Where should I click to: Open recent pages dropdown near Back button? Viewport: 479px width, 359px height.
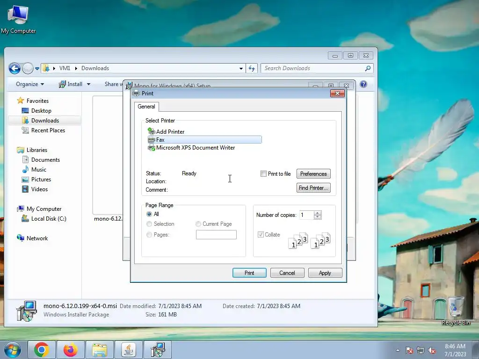37,69
